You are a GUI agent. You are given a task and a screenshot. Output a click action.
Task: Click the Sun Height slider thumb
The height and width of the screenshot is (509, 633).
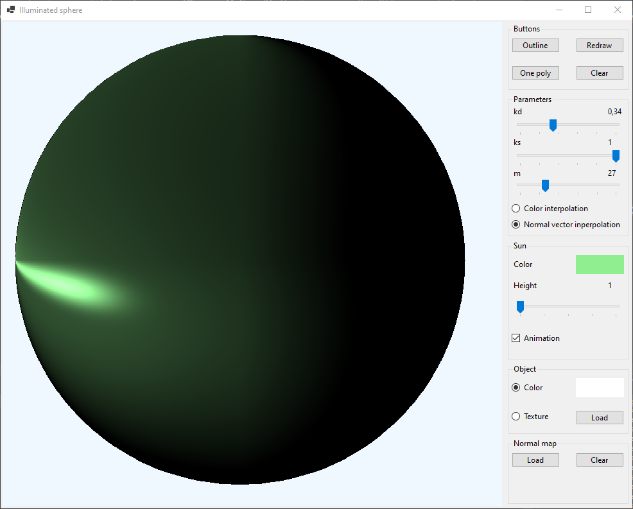tap(520, 307)
